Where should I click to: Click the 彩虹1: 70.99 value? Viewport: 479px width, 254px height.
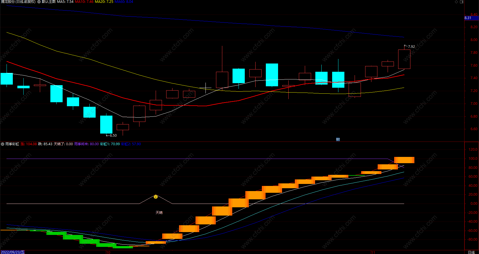tap(110, 144)
